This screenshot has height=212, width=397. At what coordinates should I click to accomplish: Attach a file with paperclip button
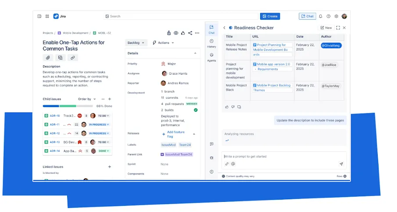pos(48,58)
